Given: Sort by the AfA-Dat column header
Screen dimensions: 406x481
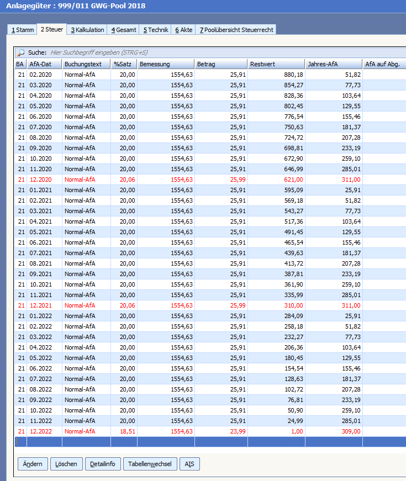Looking at the screenshot, I should pos(44,64).
